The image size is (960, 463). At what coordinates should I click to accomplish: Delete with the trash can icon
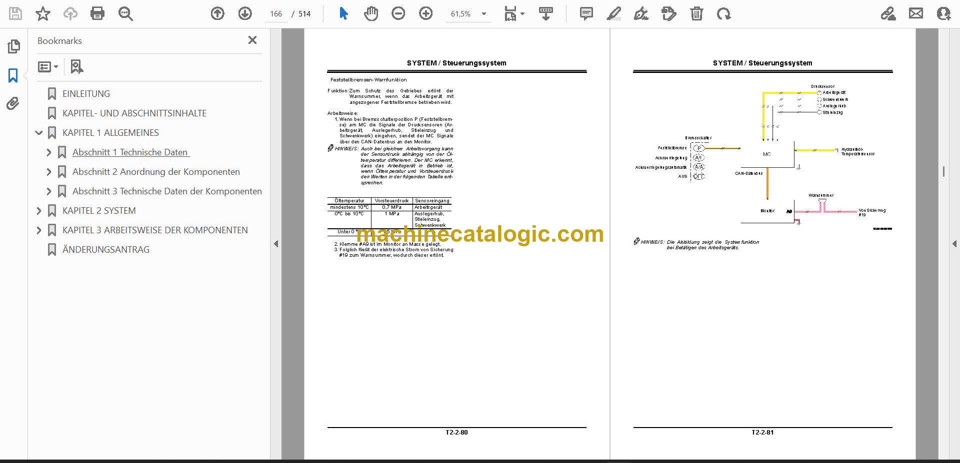coord(696,14)
